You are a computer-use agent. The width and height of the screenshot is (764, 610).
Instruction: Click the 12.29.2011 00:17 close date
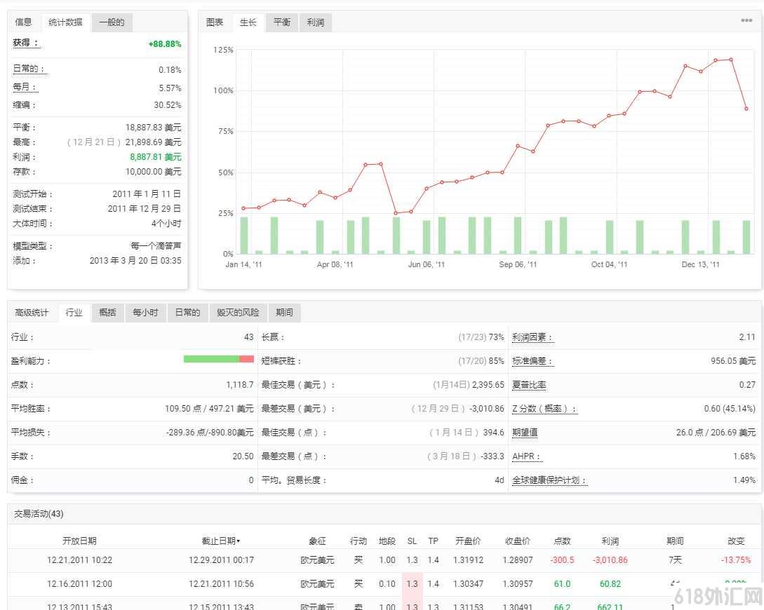click(221, 560)
